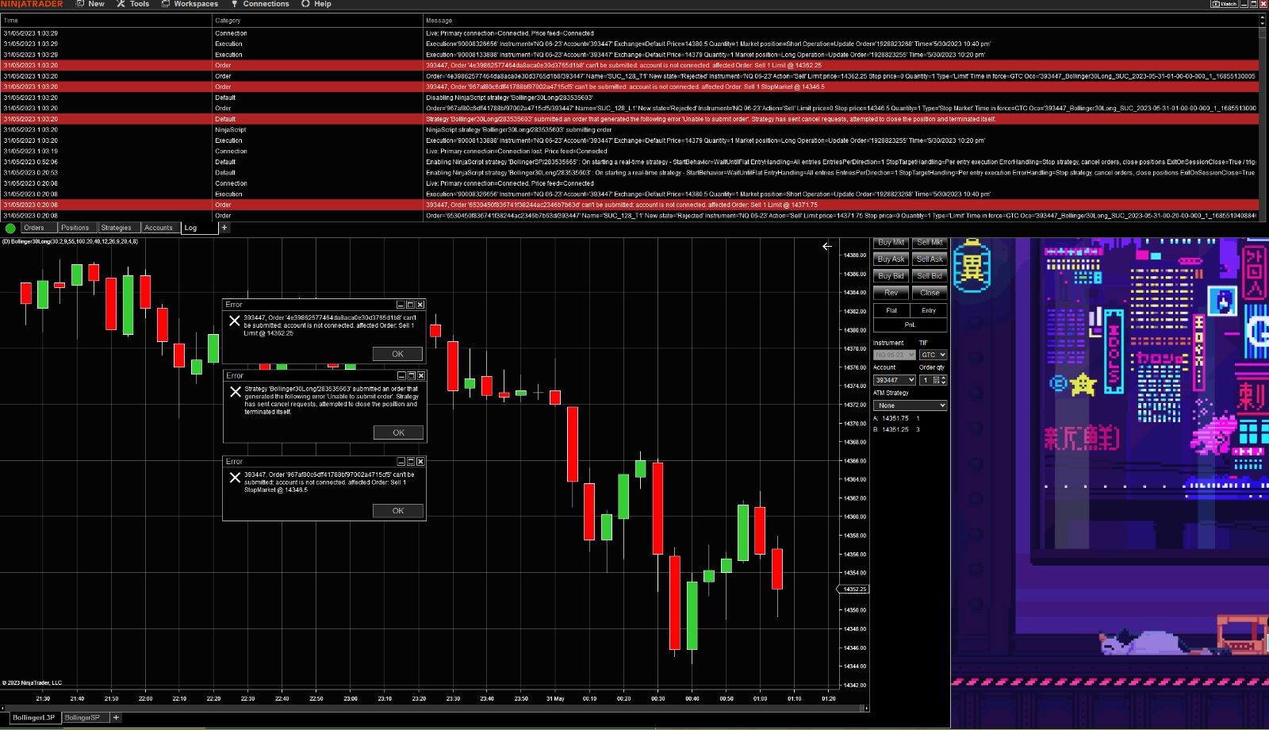Select the Log tab

(198, 228)
